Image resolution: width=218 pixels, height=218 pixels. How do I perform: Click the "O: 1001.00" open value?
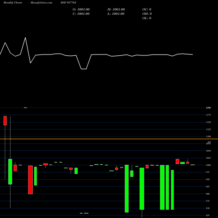click(81, 10)
